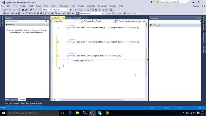206x116 pixels.
Task: Click the Open File folder icon
Action: tap(19, 10)
